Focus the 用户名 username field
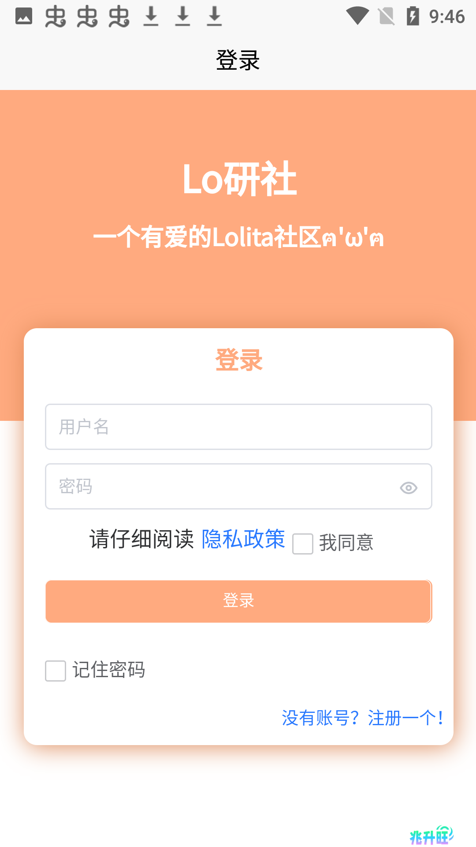This screenshot has width=476, height=847. (238, 427)
